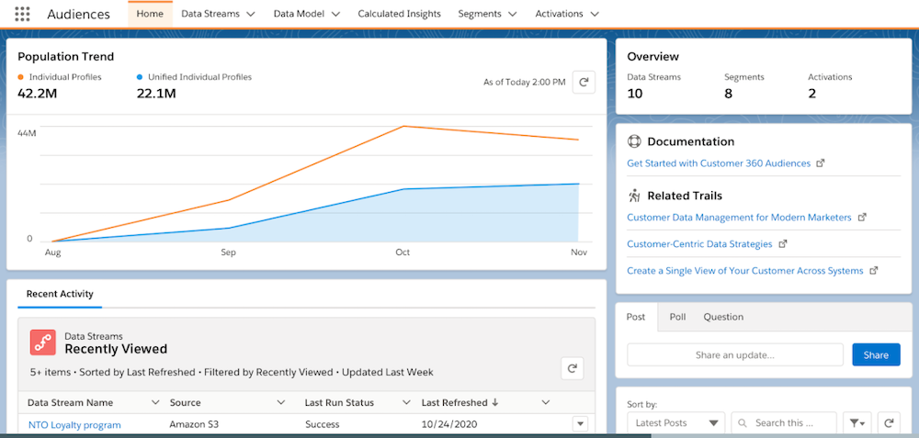Click the Related Trails hiker icon

click(x=634, y=196)
